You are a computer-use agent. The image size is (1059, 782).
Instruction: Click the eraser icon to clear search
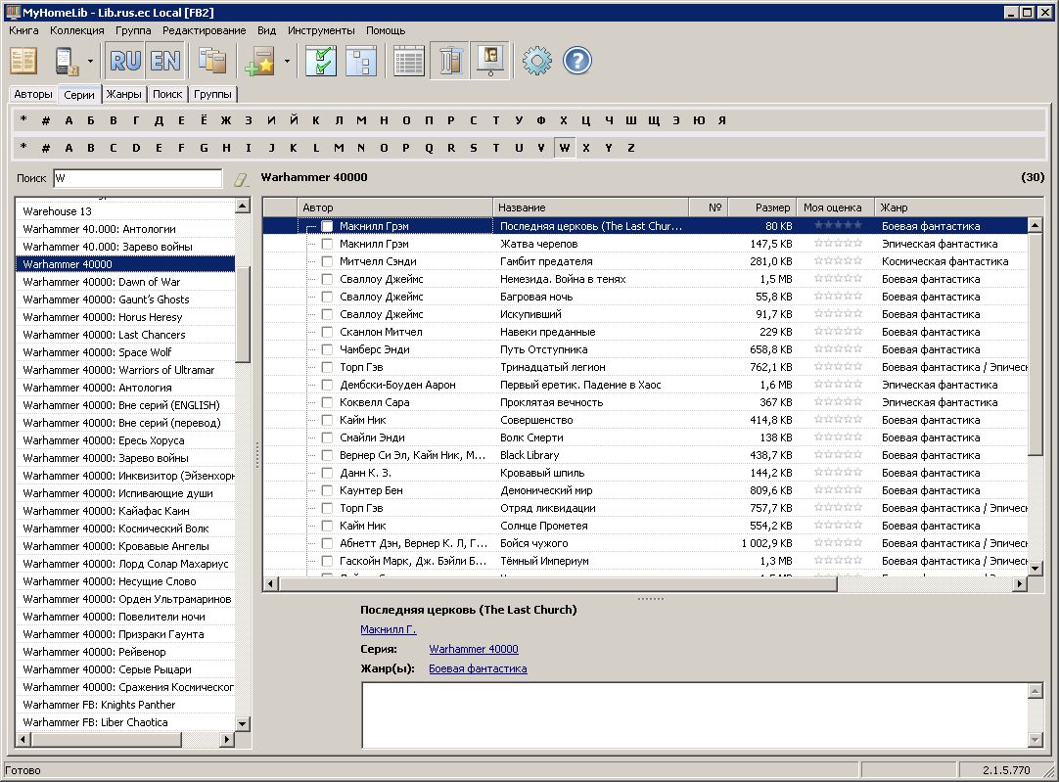coord(241,179)
